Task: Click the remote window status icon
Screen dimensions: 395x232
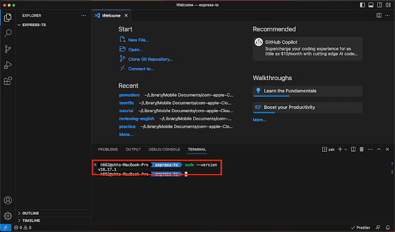Action: (6, 228)
